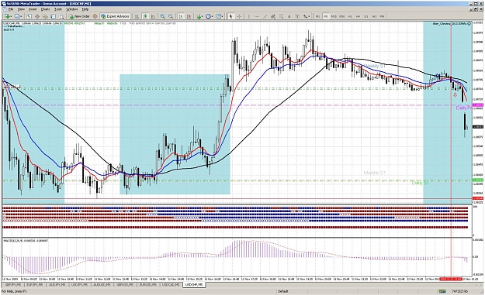Open the MetaQuotes Language Editor icon
This screenshot has height=295, width=485.
click(95, 16)
